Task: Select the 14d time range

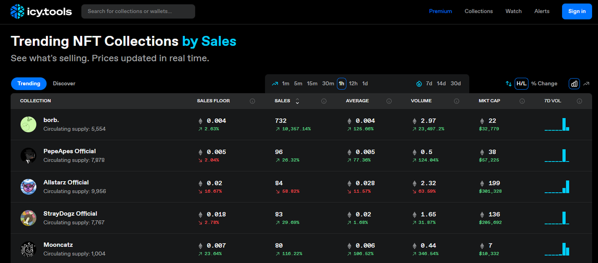Action: 442,84
